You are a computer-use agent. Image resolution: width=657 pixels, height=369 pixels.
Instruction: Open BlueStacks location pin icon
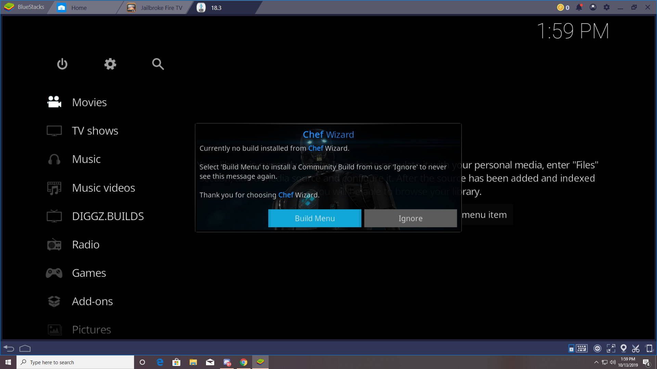[623, 348]
